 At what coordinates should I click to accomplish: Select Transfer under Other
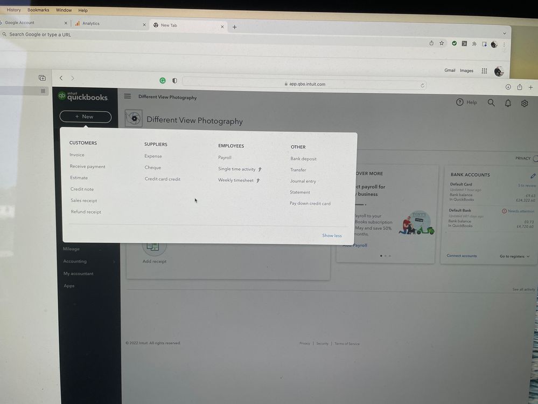tap(298, 170)
